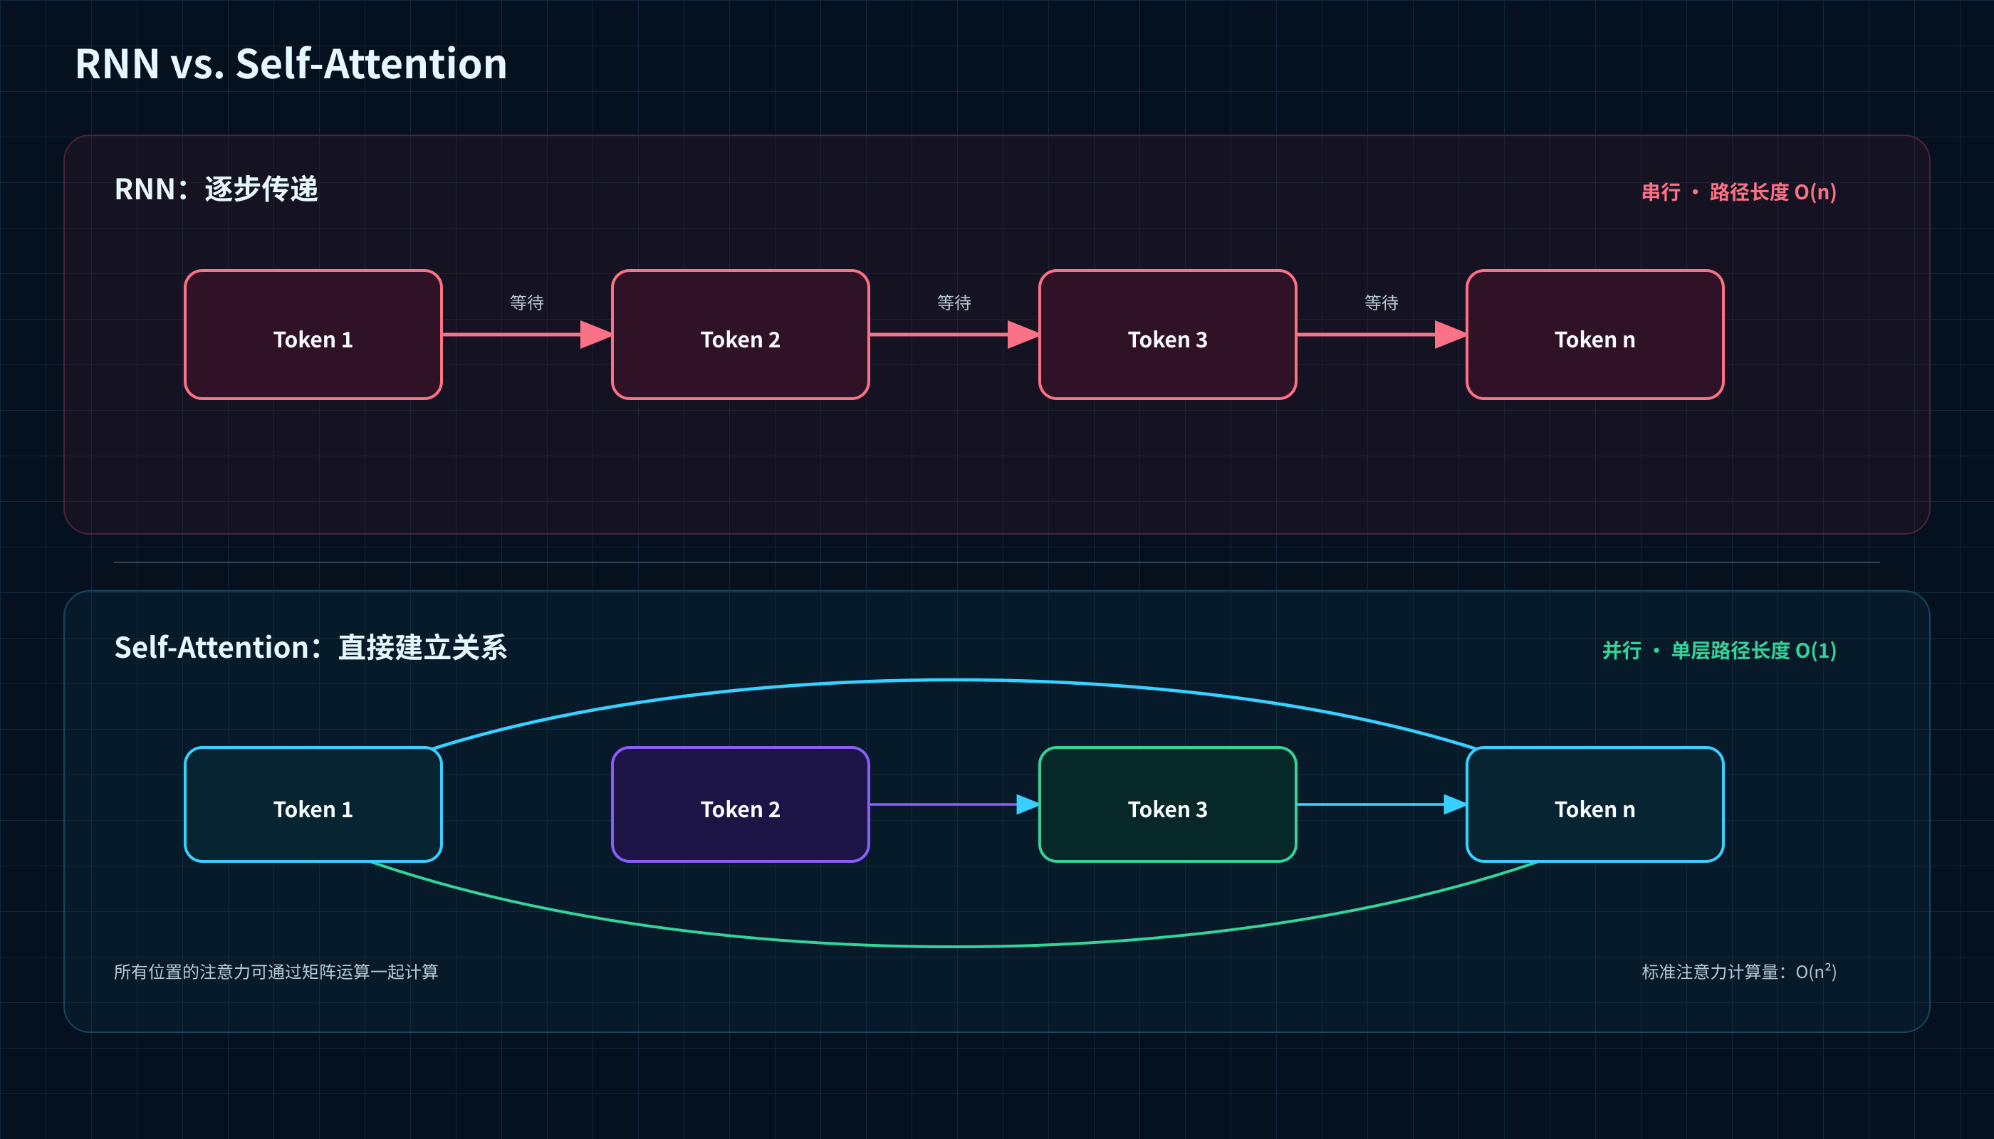Click the red '串行・路径长度 O(n)' label

point(1739,192)
